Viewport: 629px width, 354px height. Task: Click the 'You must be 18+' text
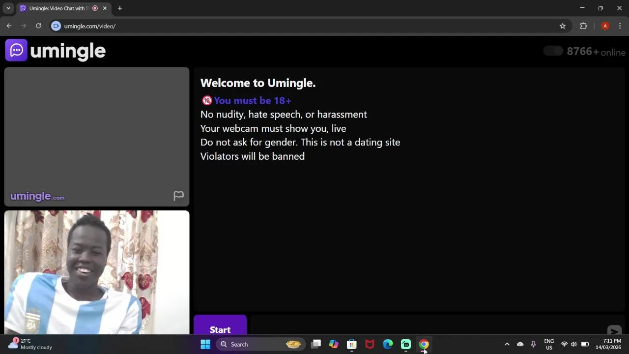point(253,100)
